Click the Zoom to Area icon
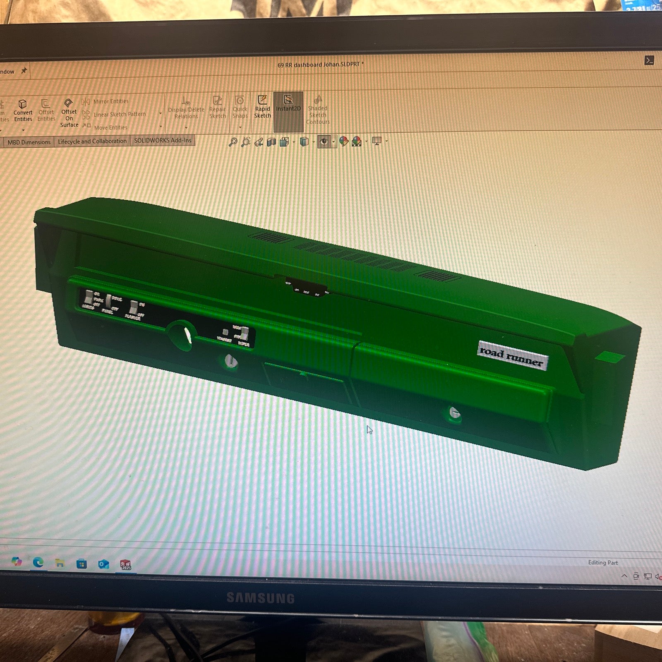Image resolution: width=662 pixels, height=662 pixels. tap(246, 142)
